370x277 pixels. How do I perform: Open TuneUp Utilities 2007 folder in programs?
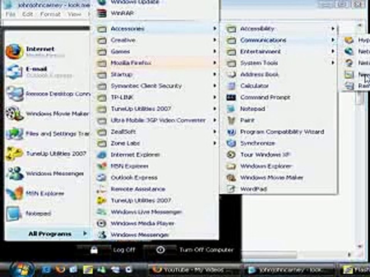(156, 109)
